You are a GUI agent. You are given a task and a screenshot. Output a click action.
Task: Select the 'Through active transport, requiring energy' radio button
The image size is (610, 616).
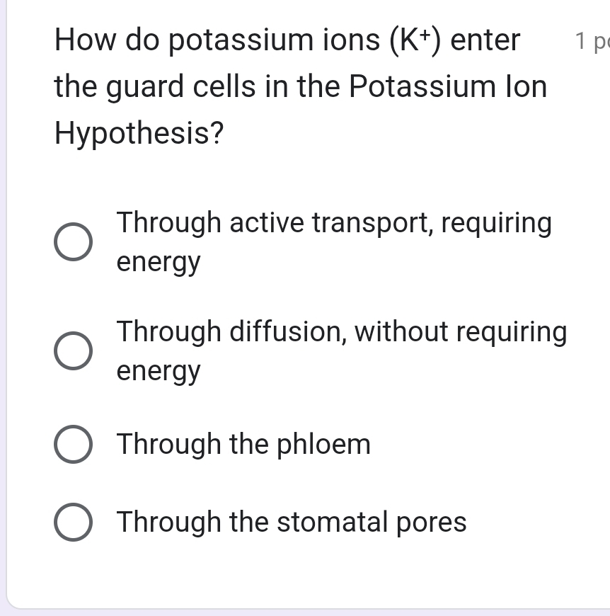73,241
